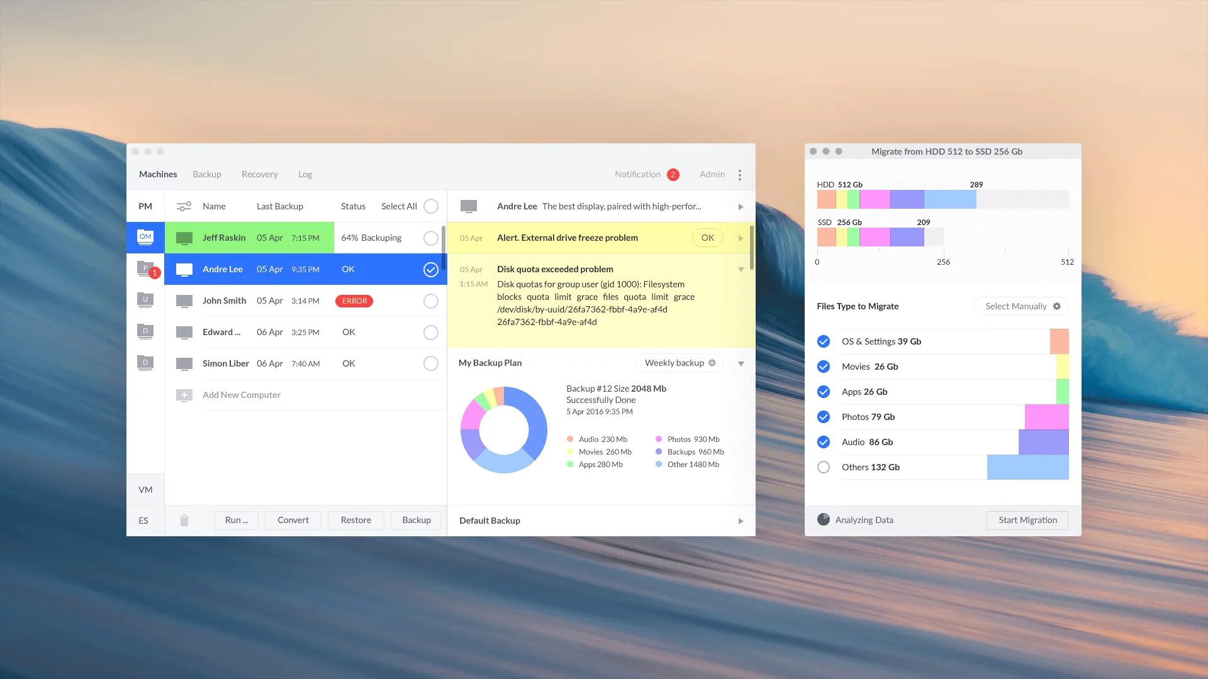This screenshot has width=1208, height=679.
Task: Click Andre Lee's computer icon in list
Action: (184, 270)
